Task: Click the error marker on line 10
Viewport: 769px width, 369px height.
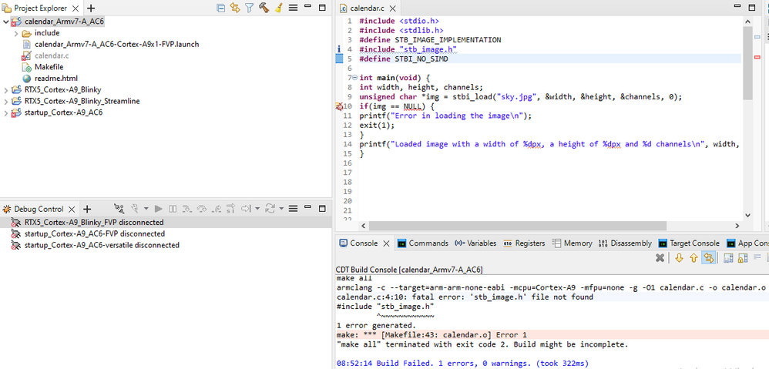Action: pos(340,106)
